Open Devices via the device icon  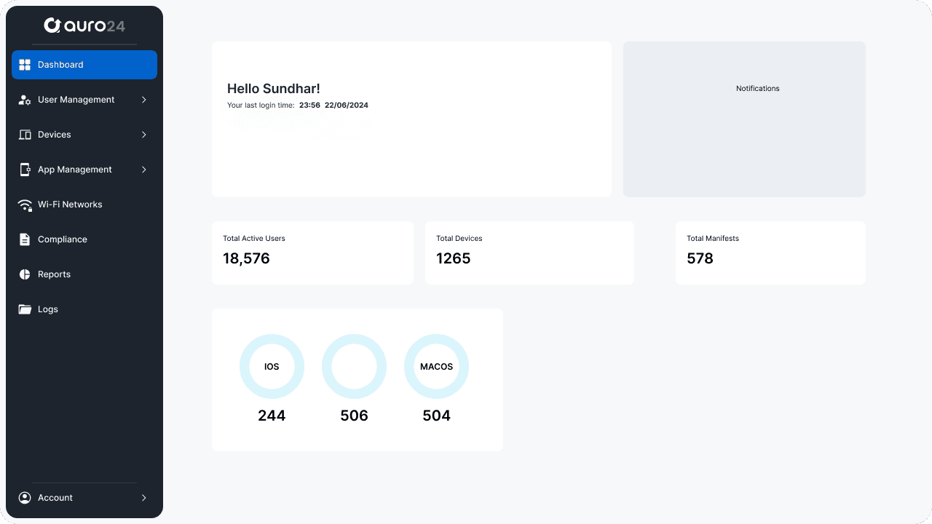tap(24, 135)
